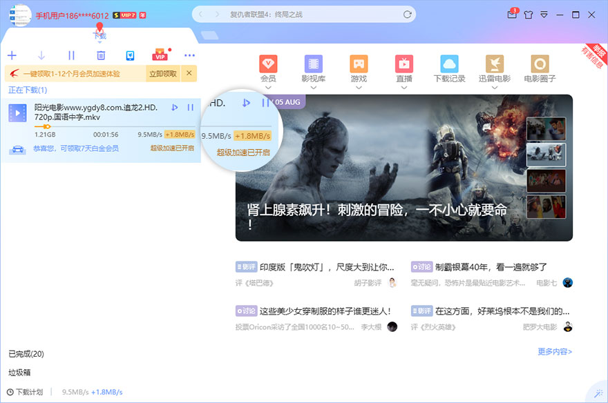Delete the task using the trash icon
This screenshot has width=608, height=403.
click(x=101, y=55)
